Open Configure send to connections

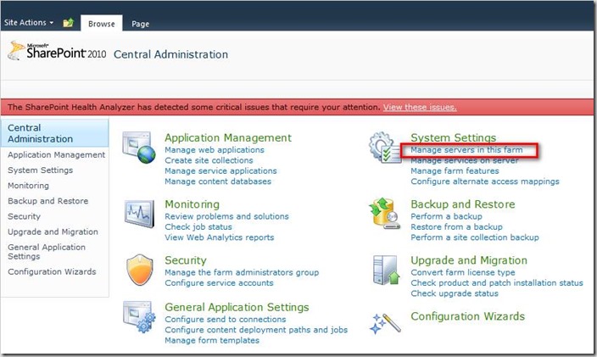pyautogui.click(x=226, y=320)
